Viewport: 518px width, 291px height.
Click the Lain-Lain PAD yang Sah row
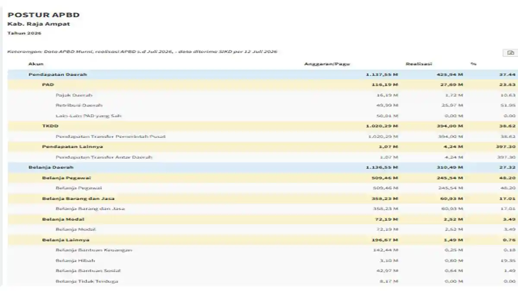263,116
